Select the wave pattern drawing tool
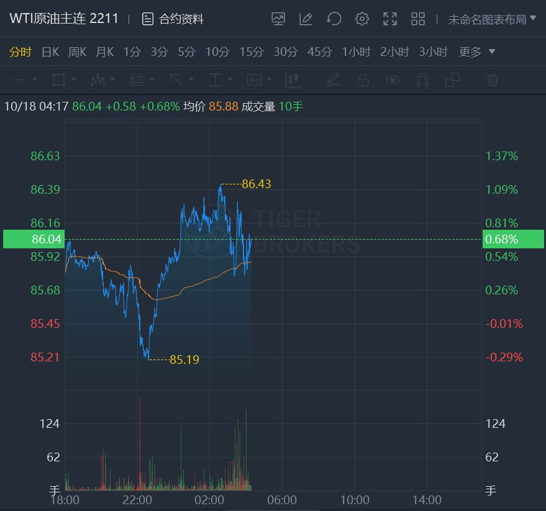Screen dimensions: 546x511 [98, 79]
